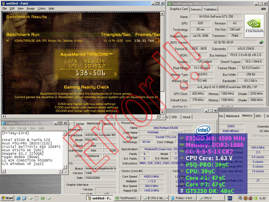This screenshot has height=202, width=269.
Task: Click Paint vertical scrollbar down arrow
Action: click(162, 112)
